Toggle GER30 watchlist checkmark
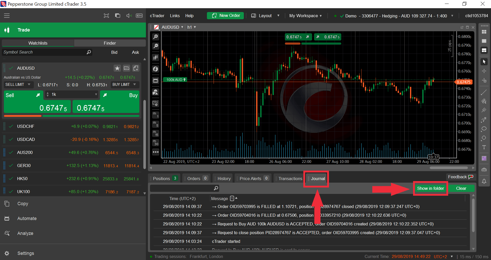Screen dimensions: 491x260 tap(11, 165)
